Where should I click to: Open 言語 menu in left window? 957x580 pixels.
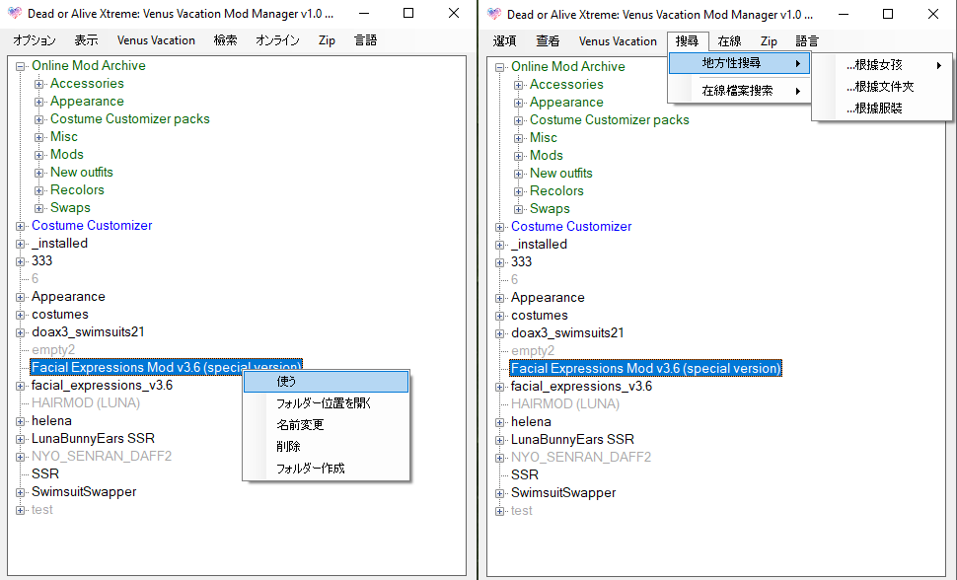[x=365, y=40]
